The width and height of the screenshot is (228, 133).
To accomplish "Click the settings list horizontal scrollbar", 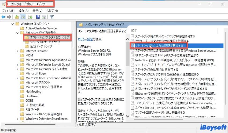I will pos(159,120).
